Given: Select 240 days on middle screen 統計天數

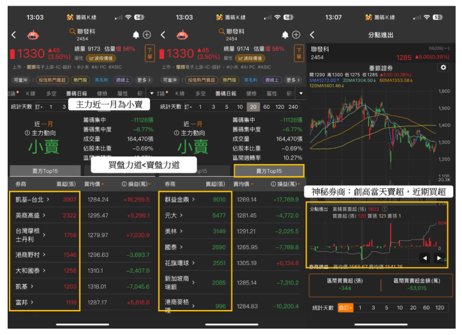Looking at the screenshot, I should click(293, 107).
